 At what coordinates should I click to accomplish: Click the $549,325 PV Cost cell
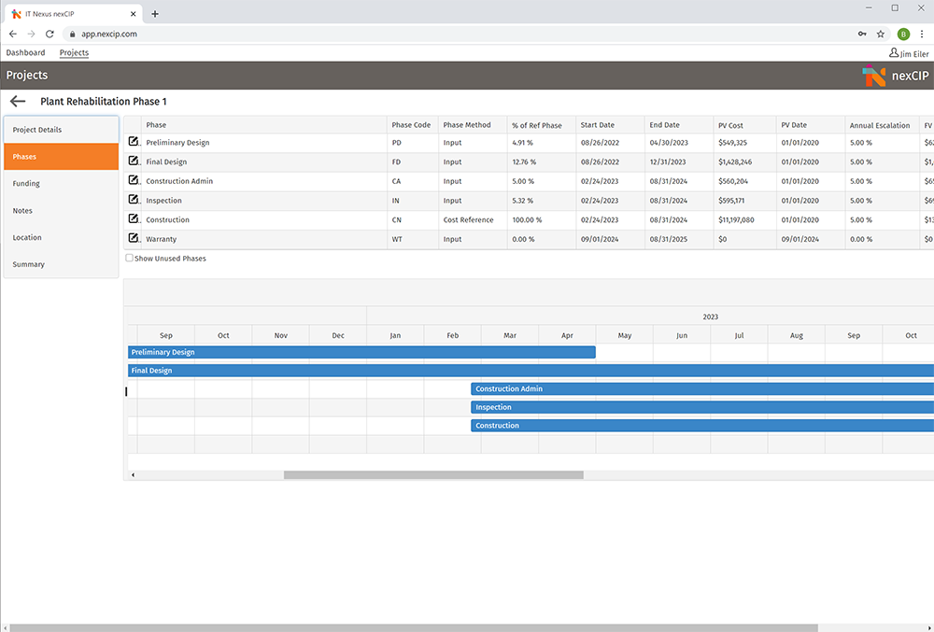744,143
